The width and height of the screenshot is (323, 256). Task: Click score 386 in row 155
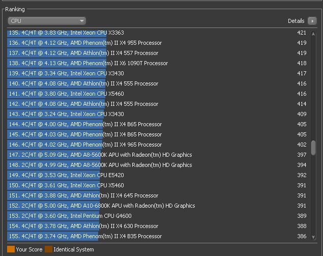pyautogui.click(x=302, y=236)
